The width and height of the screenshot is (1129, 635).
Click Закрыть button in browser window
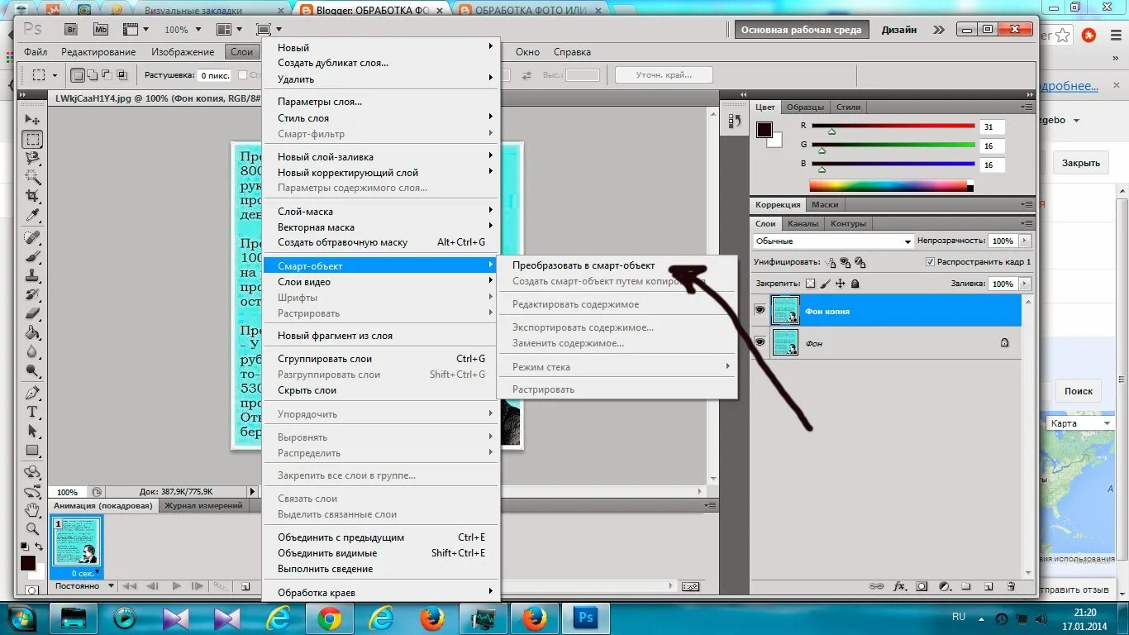coord(1081,163)
